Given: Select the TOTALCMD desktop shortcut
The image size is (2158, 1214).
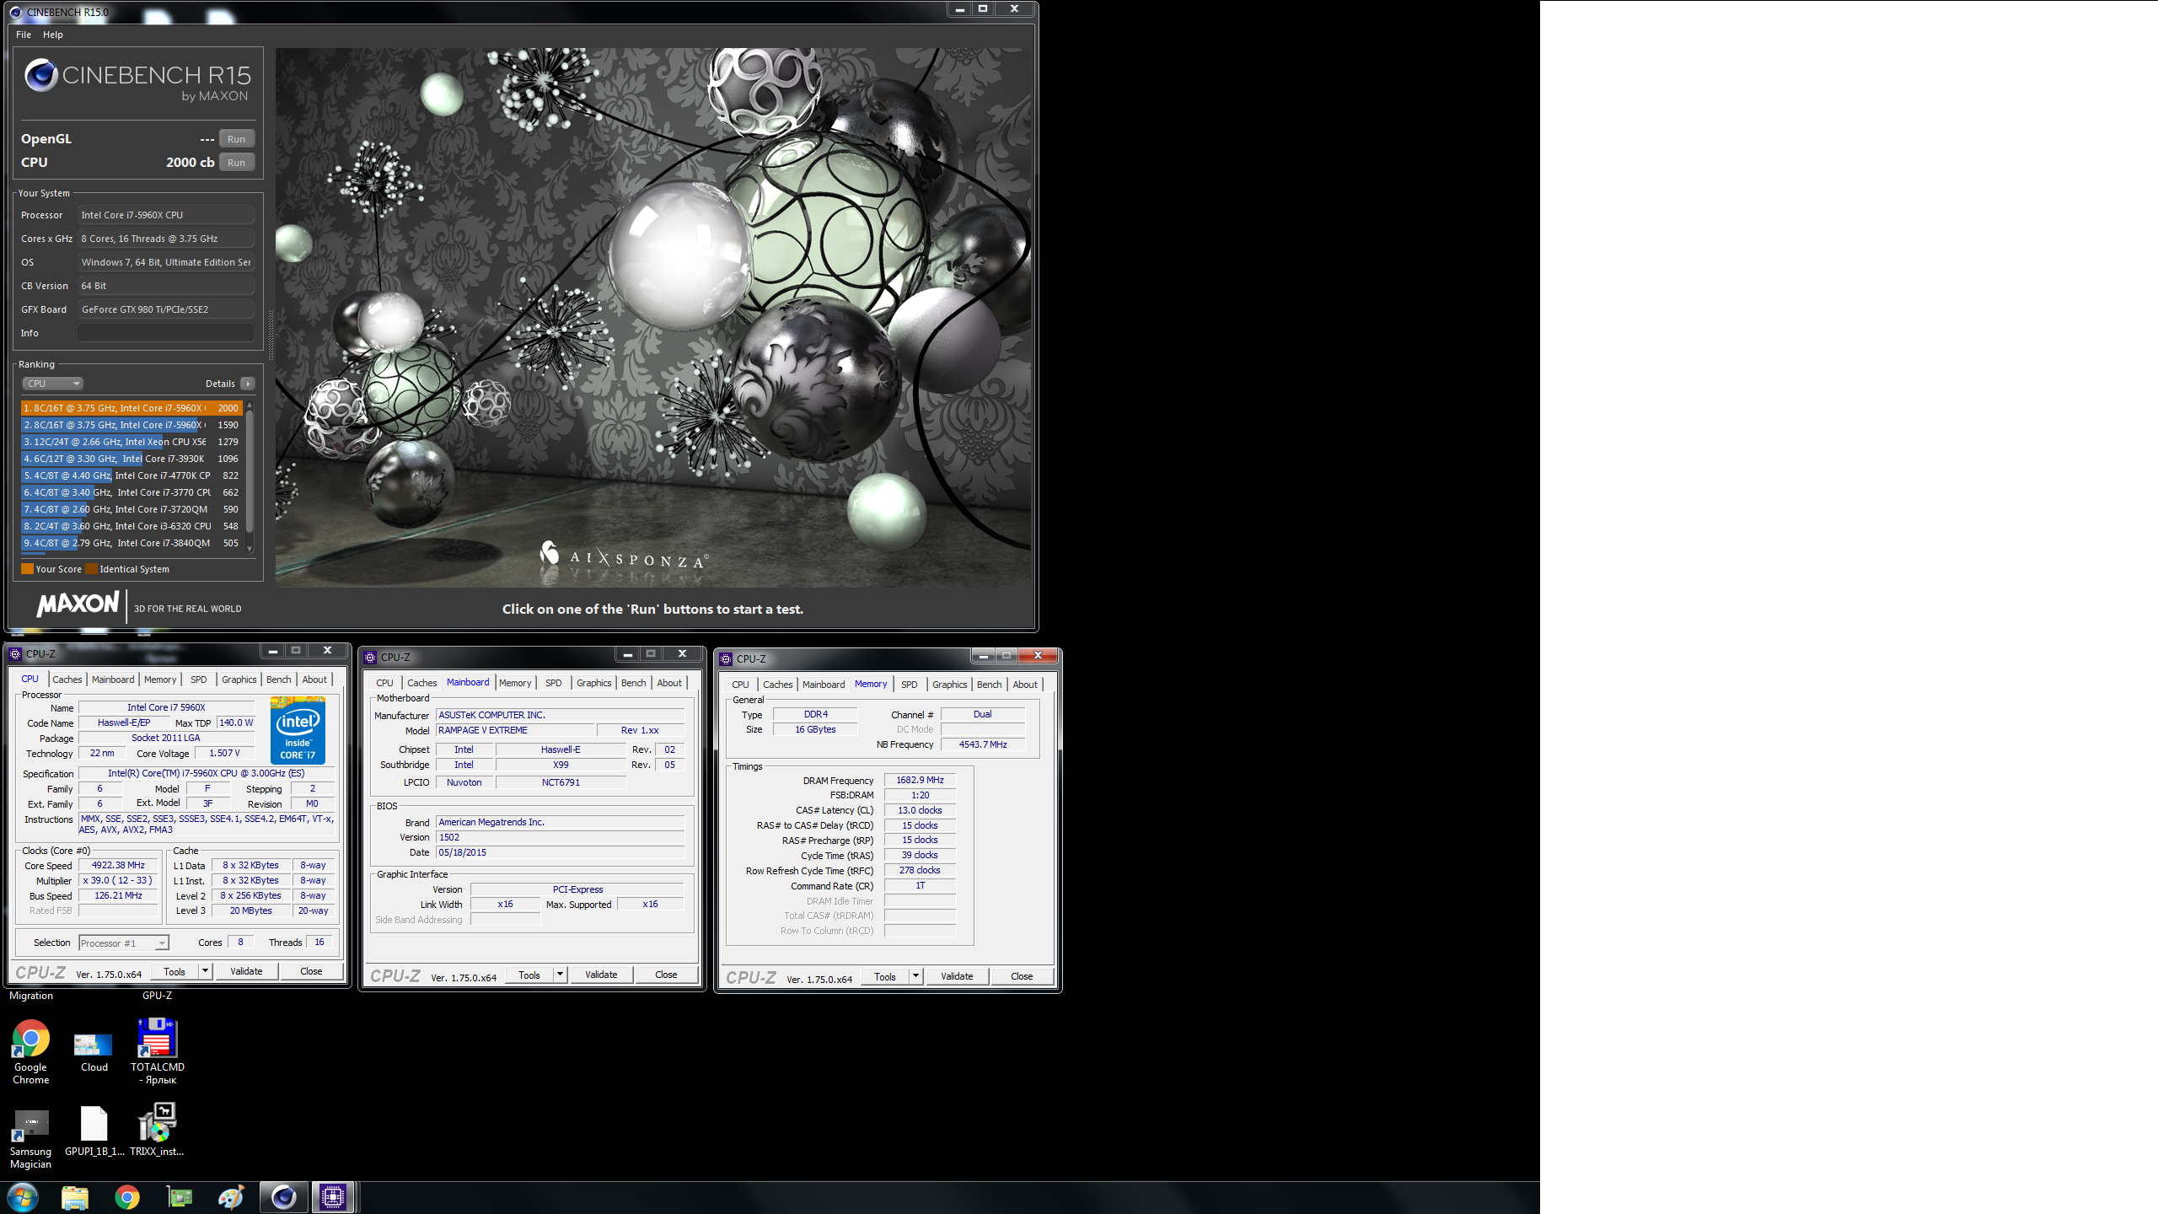Looking at the screenshot, I should (157, 1051).
